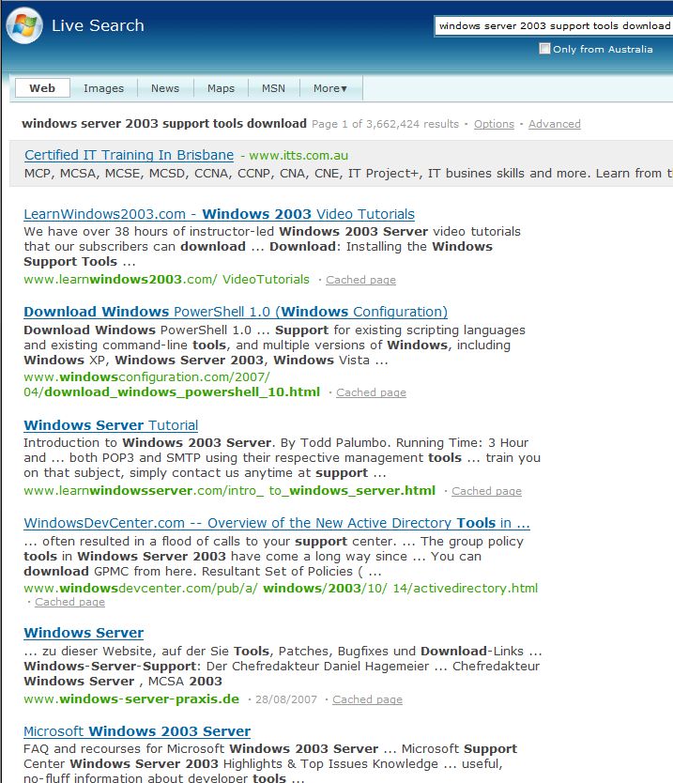Select the Web tab

[x=42, y=88]
